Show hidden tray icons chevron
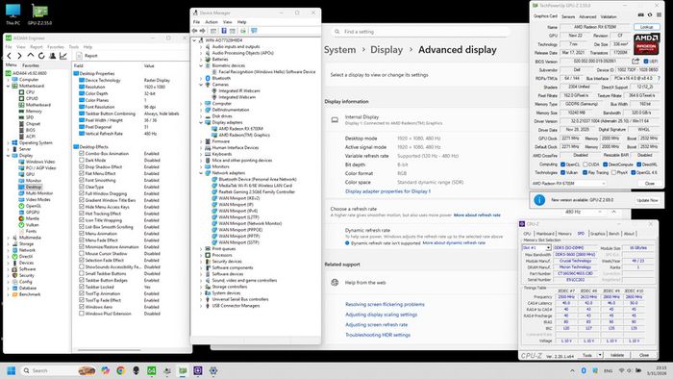Viewport: 673px width, 379px height. (572, 370)
